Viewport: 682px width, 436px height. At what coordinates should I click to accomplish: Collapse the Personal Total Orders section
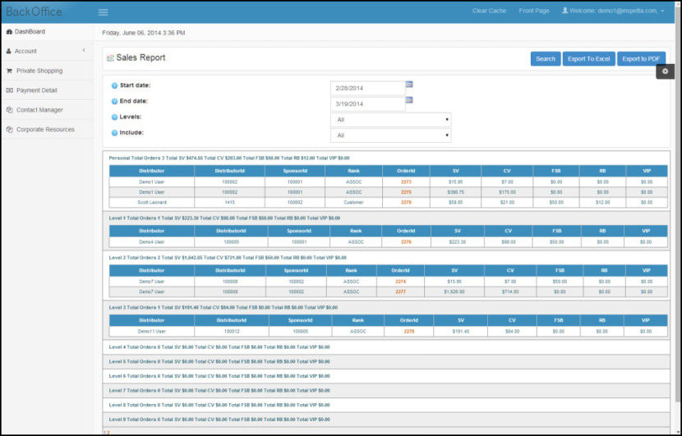point(229,158)
